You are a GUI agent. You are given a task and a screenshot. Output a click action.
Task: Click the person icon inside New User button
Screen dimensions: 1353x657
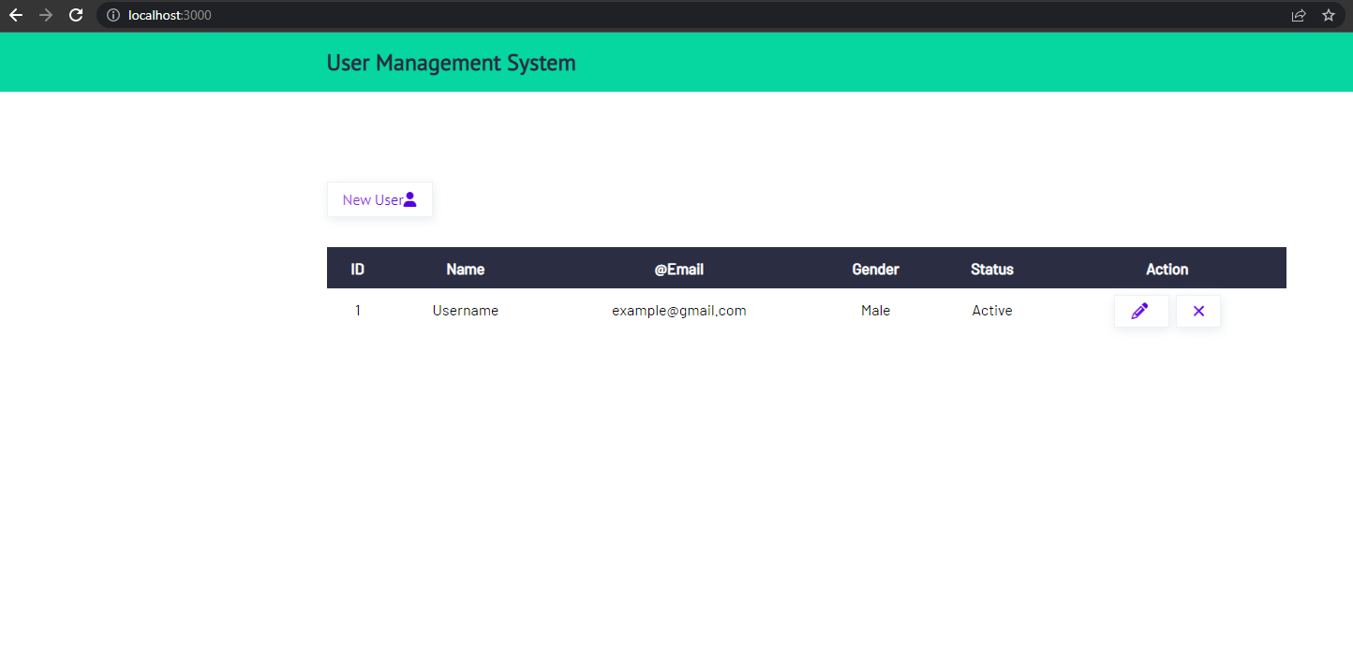coord(410,197)
